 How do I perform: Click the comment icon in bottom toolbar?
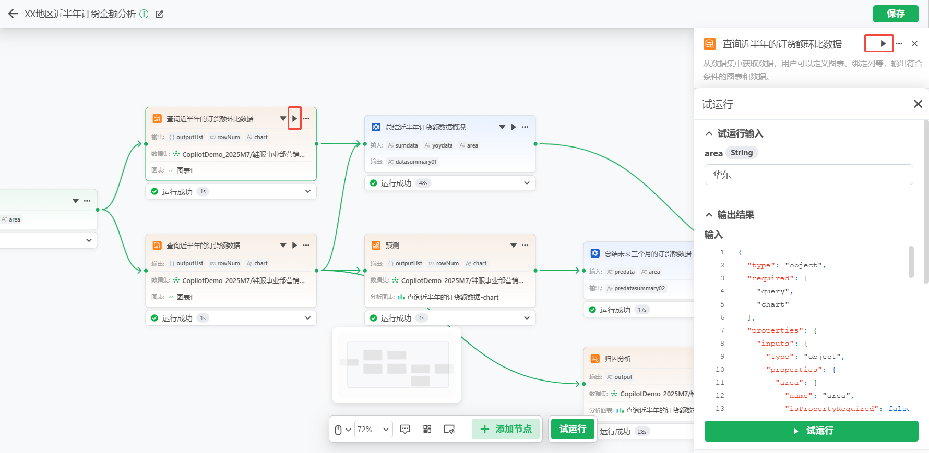pos(405,429)
